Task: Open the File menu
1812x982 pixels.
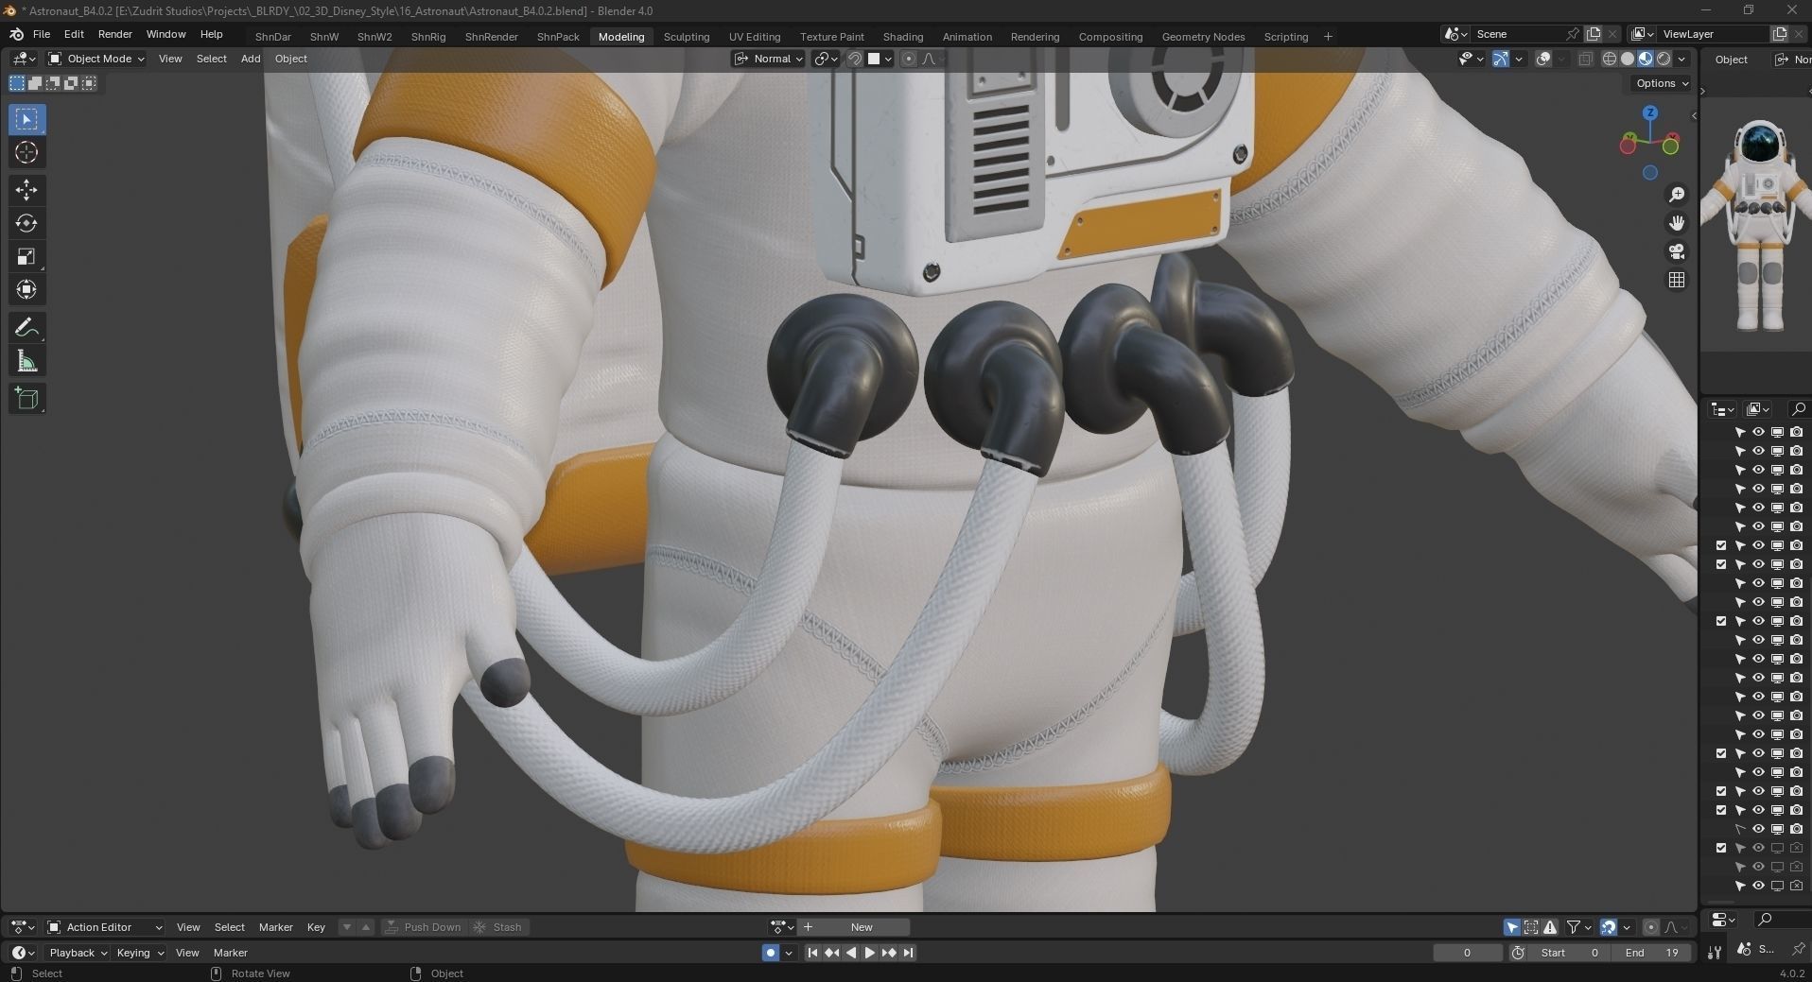Action: pyautogui.click(x=42, y=34)
